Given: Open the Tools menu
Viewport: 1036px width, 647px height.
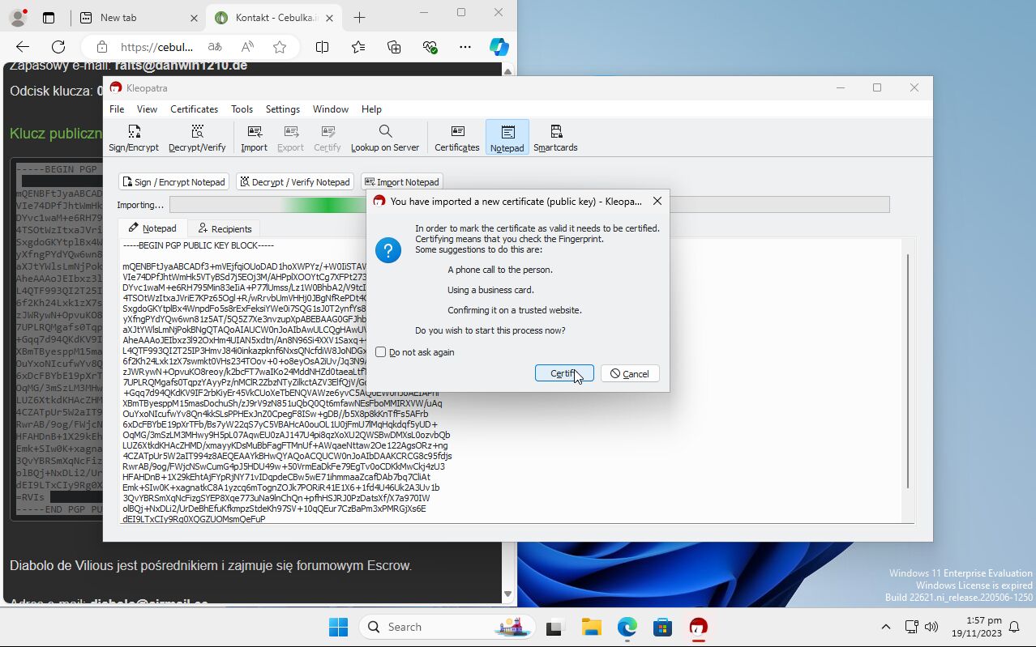Looking at the screenshot, I should [242, 109].
